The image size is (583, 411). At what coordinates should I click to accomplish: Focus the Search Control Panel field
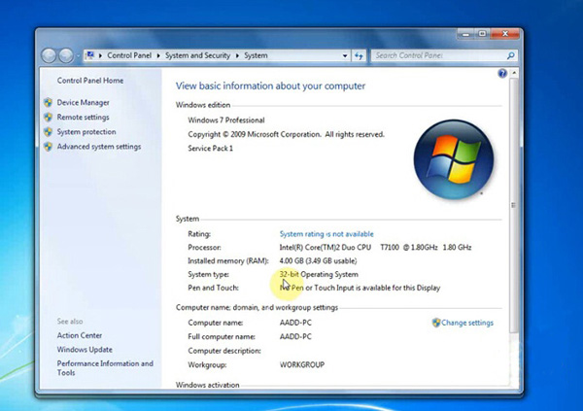438,55
